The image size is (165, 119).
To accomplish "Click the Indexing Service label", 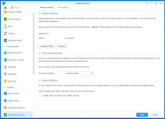I will pyautogui.click(x=16, y=115).
